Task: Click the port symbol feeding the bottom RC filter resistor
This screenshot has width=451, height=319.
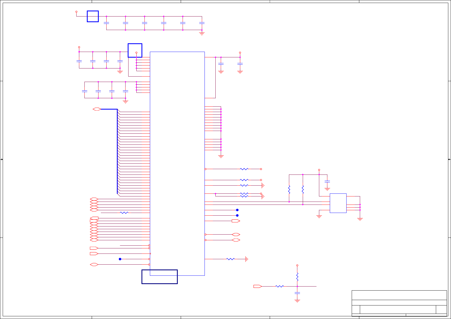Action: 258,286
